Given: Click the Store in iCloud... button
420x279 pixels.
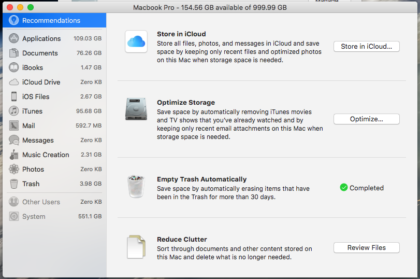Looking at the screenshot, I should click(x=367, y=46).
